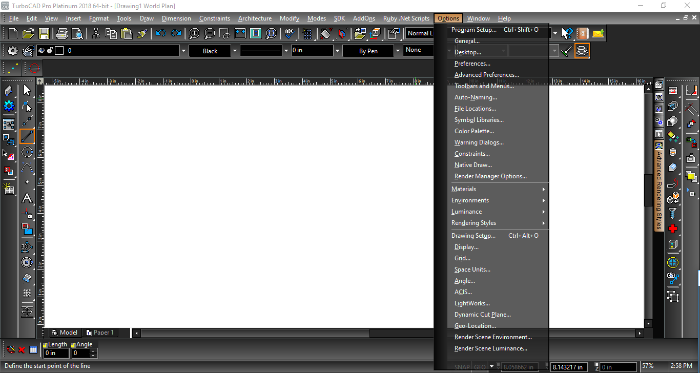Click the red cross icon in right toolbar

(x=673, y=229)
